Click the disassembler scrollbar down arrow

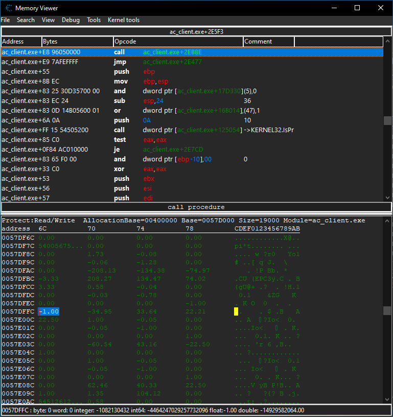coord(387,197)
